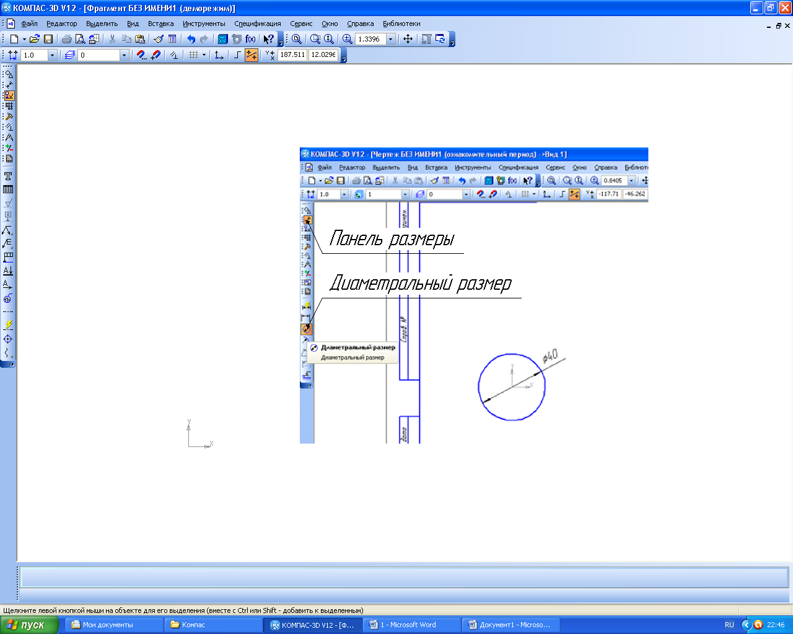Click the X coordinate field 187.511
Image resolution: width=793 pixels, height=634 pixels.
292,55
